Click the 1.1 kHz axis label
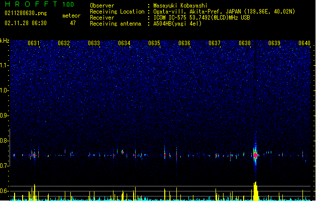This screenshot has width=316, height=201. [x=4, y=65]
